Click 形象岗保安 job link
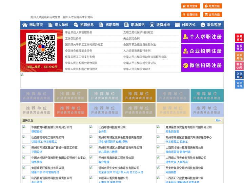 pyautogui.click(x=172, y=131)
